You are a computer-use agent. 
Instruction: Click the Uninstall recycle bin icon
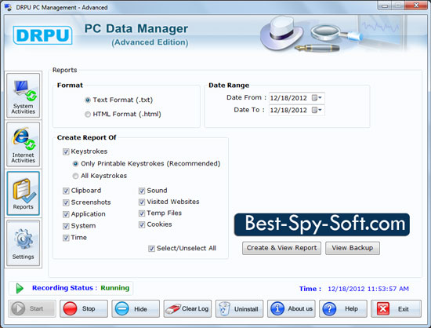(224, 308)
